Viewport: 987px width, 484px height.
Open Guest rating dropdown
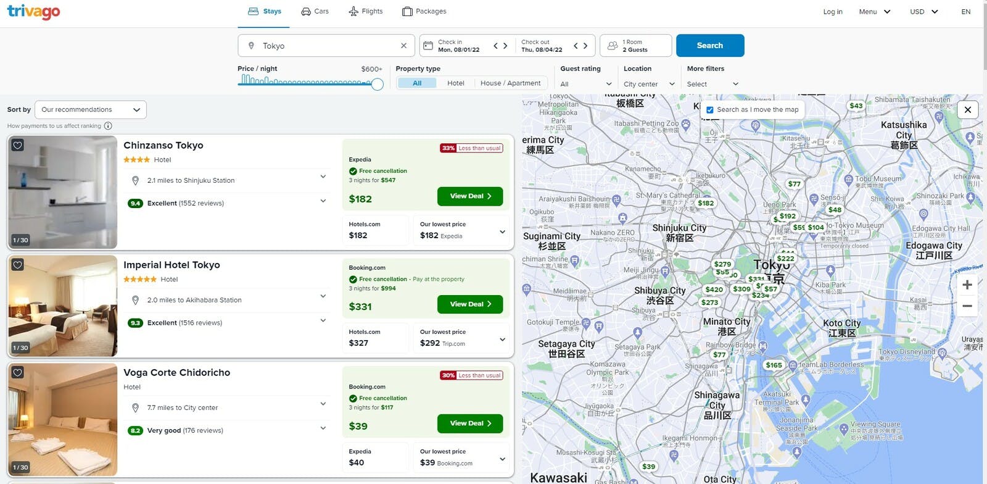coord(586,84)
